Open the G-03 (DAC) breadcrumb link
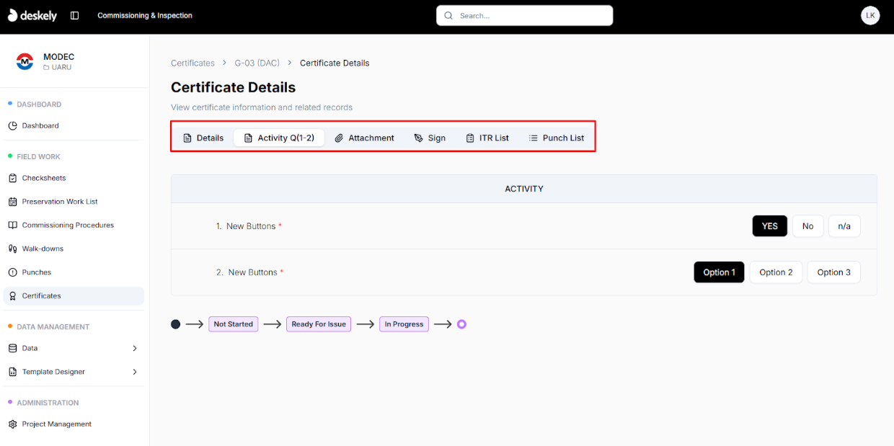This screenshot has width=894, height=446. (257, 63)
